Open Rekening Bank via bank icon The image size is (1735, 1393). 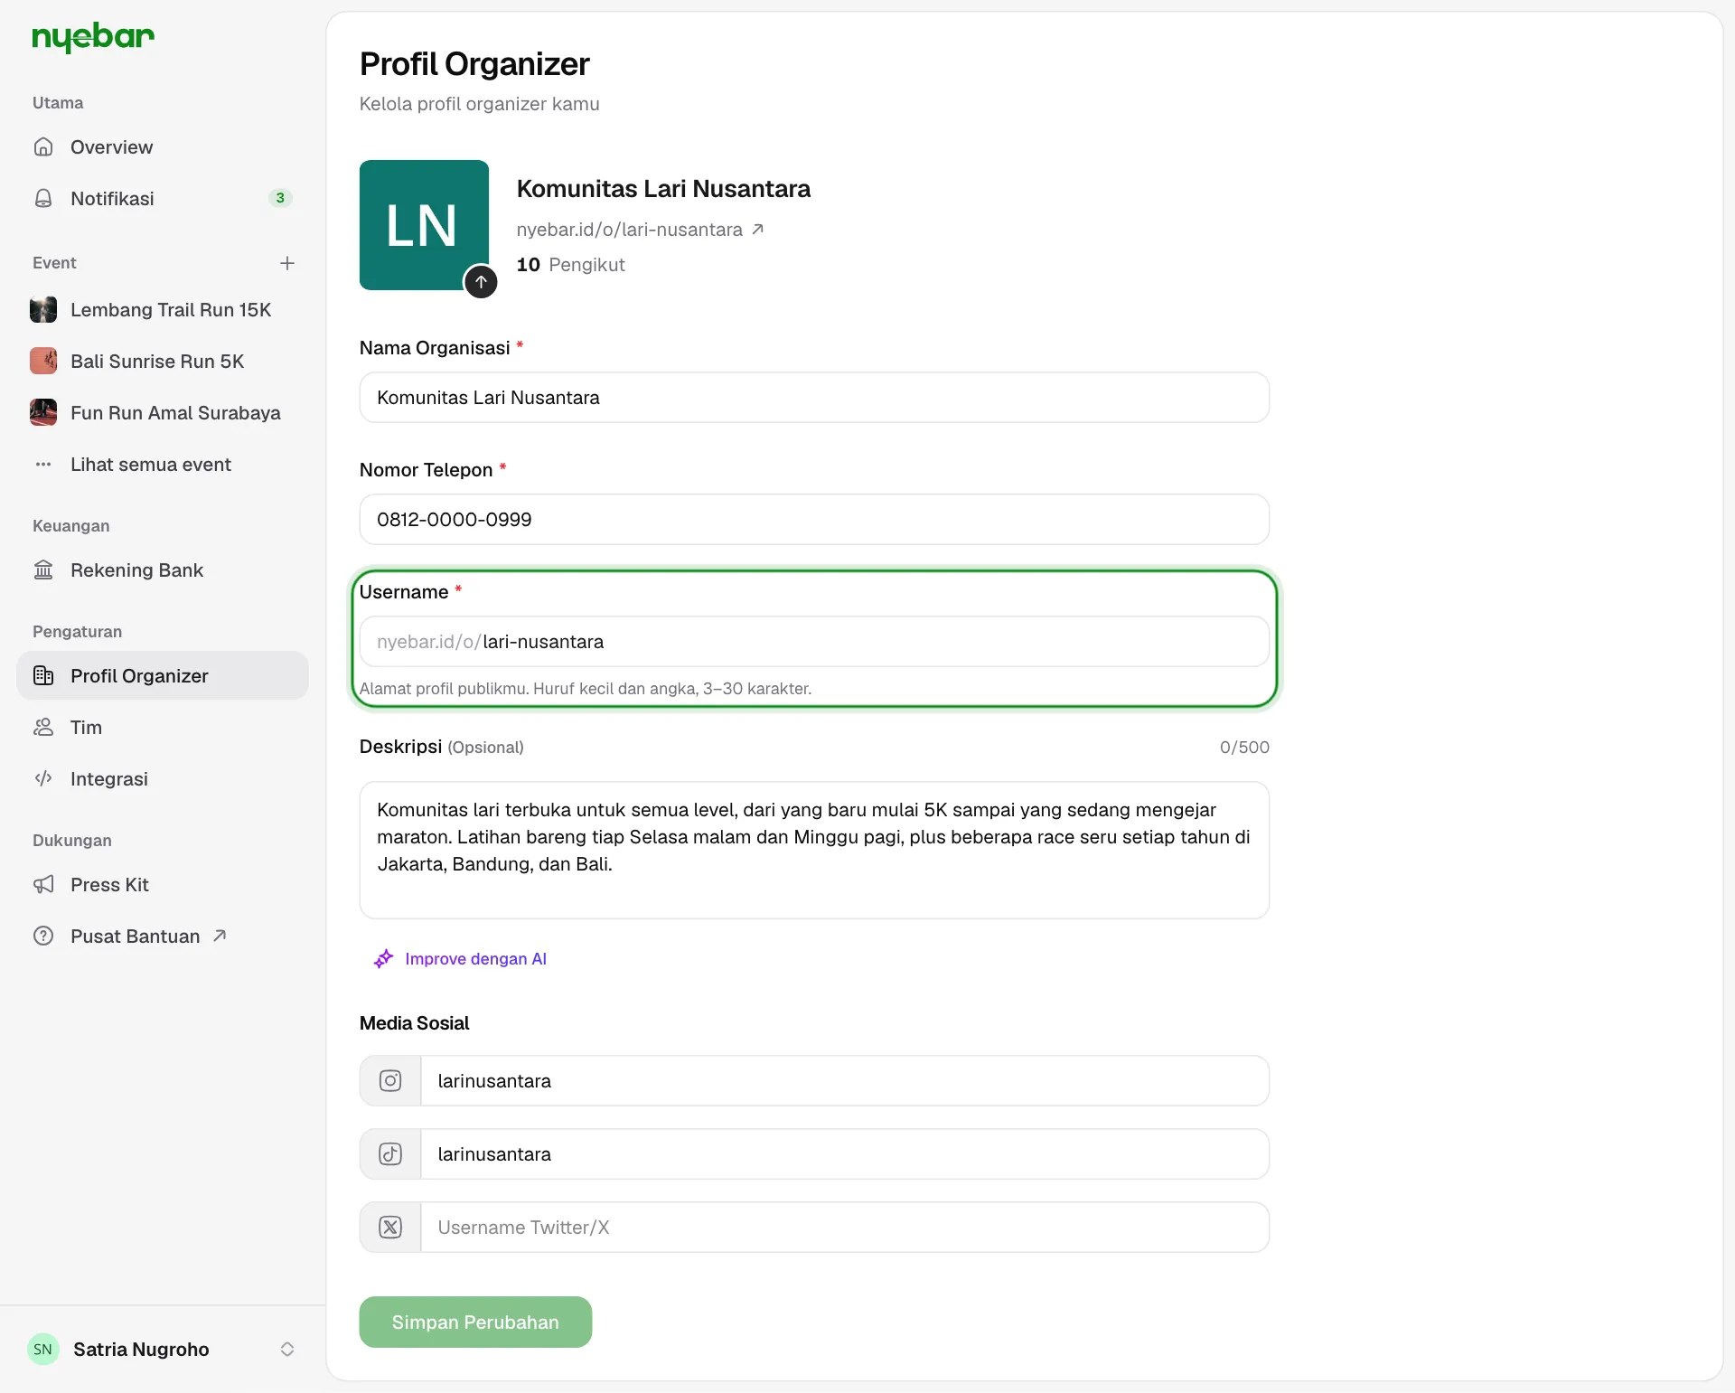point(43,570)
